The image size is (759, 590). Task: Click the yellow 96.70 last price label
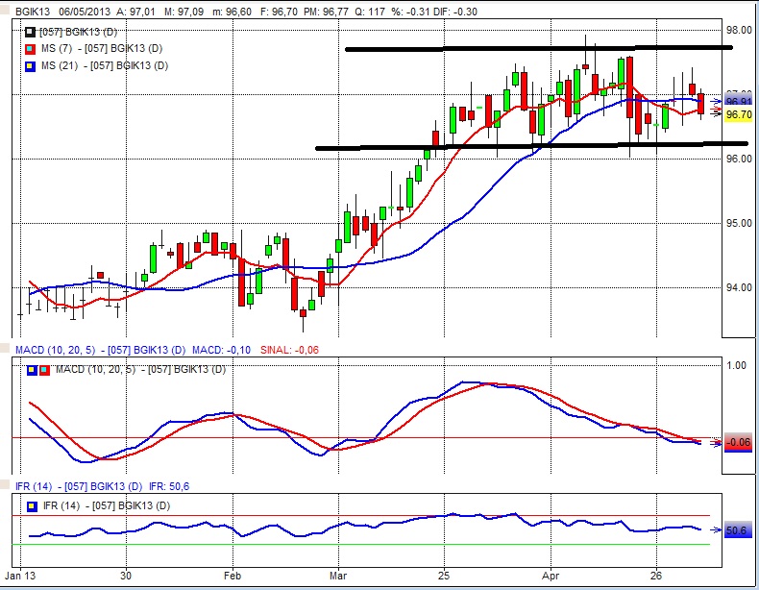point(738,115)
